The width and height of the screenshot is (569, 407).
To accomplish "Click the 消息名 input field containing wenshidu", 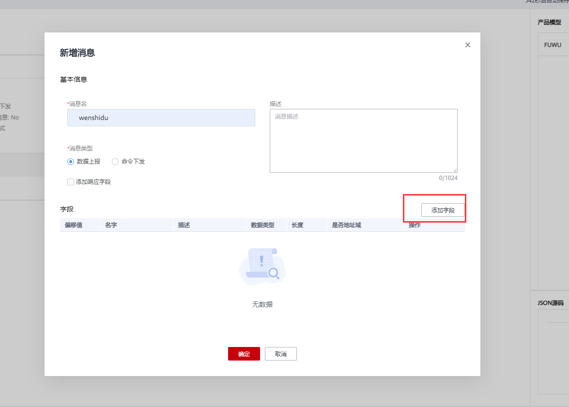I will click(161, 118).
